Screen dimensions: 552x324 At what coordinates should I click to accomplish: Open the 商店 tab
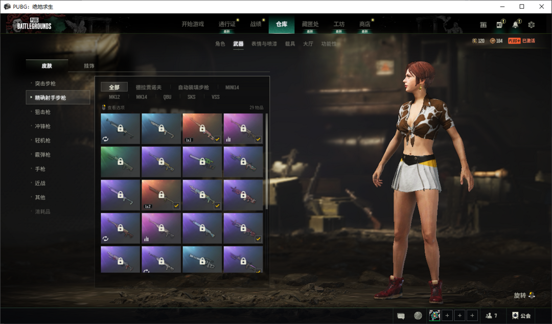(365, 24)
